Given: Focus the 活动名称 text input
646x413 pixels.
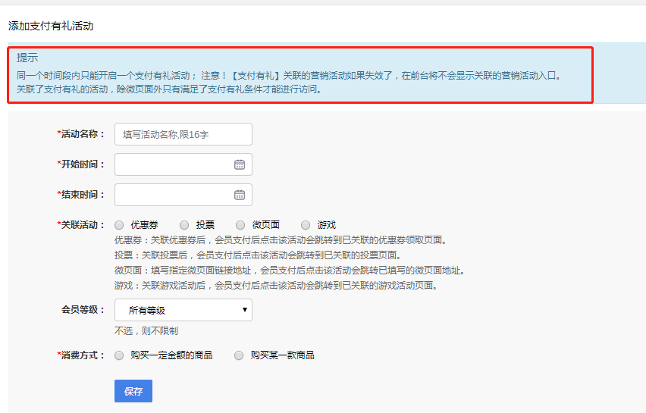Looking at the screenshot, I should pyautogui.click(x=183, y=134).
